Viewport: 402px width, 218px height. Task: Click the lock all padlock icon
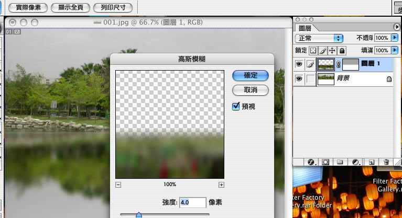click(x=342, y=51)
